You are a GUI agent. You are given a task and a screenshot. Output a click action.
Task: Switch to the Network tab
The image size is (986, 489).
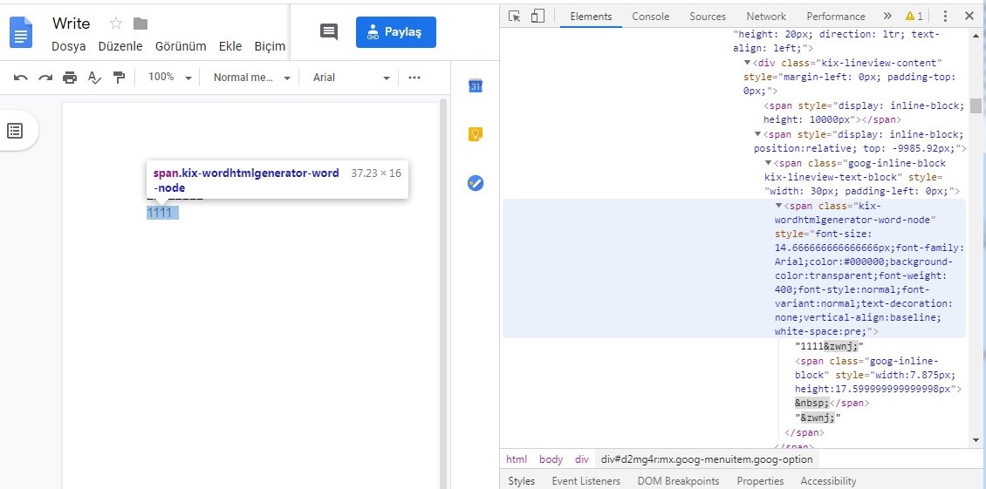point(766,17)
